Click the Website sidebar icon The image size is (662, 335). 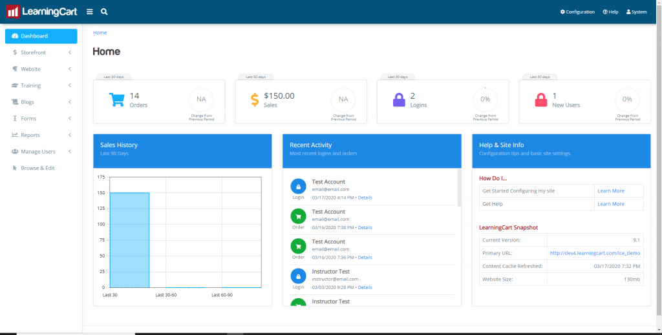pyautogui.click(x=15, y=68)
